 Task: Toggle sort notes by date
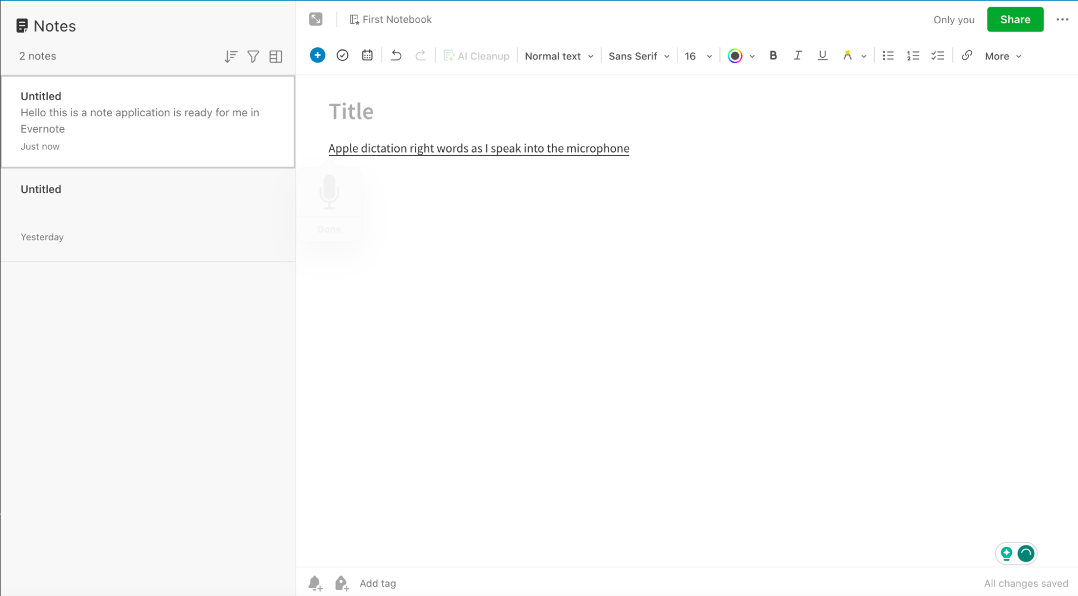click(231, 56)
